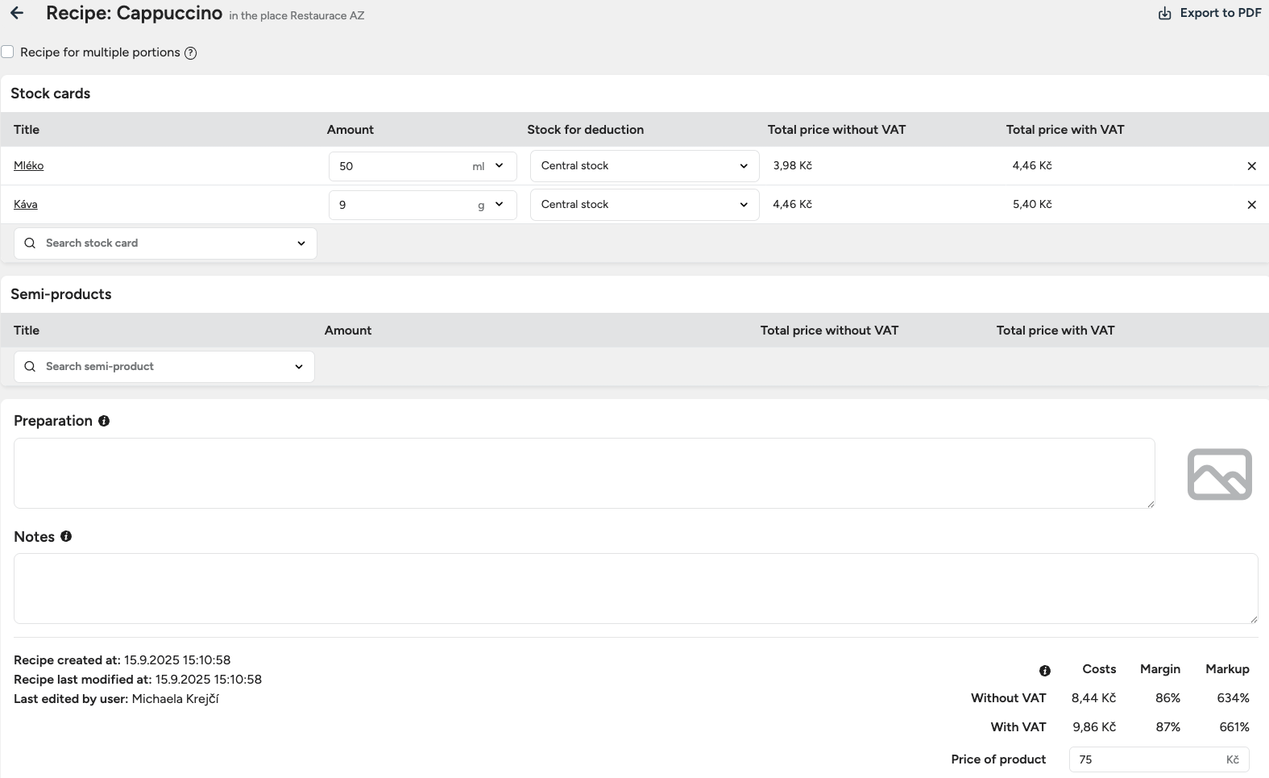The height and width of the screenshot is (778, 1269).
Task: Open the Search stock card combo box
Action: (165, 243)
